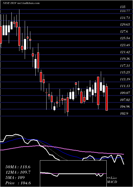This screenshot has width=133, height=187.
Task: Select the 113.19 price axis label
Action: point(125,79)
